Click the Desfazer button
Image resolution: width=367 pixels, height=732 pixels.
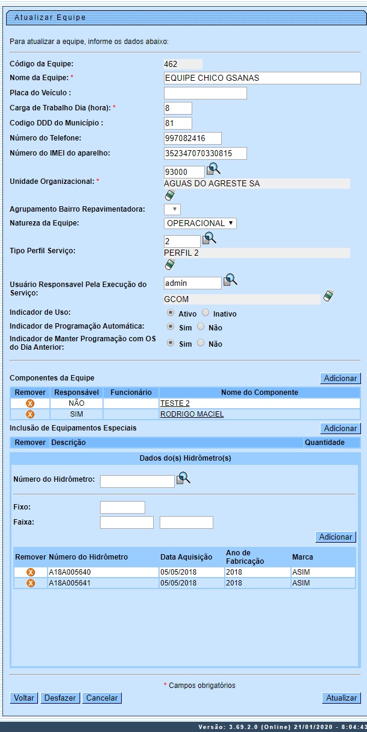(60, 698)
